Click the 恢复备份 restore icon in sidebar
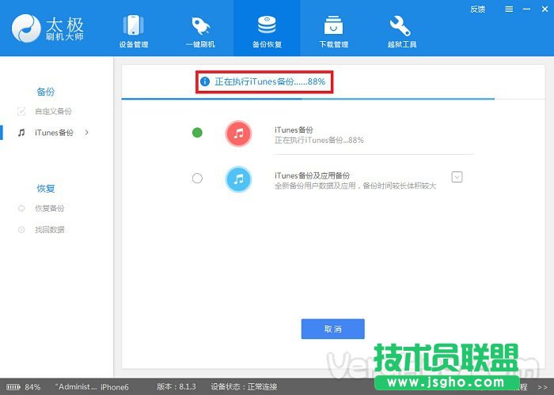554x395 pixels. click(21, 209)
